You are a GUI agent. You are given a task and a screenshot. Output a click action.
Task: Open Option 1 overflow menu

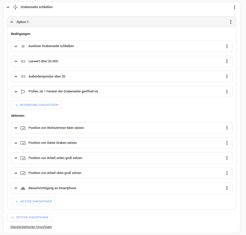(231, 22)
